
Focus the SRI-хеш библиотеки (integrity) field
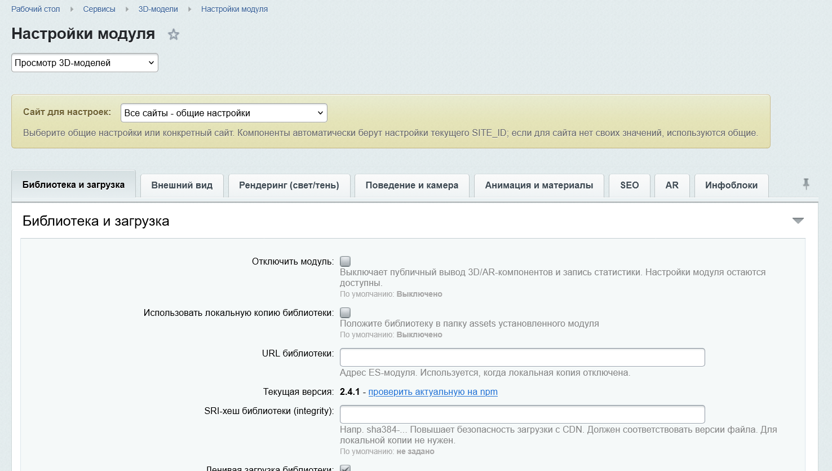[523, 414]
